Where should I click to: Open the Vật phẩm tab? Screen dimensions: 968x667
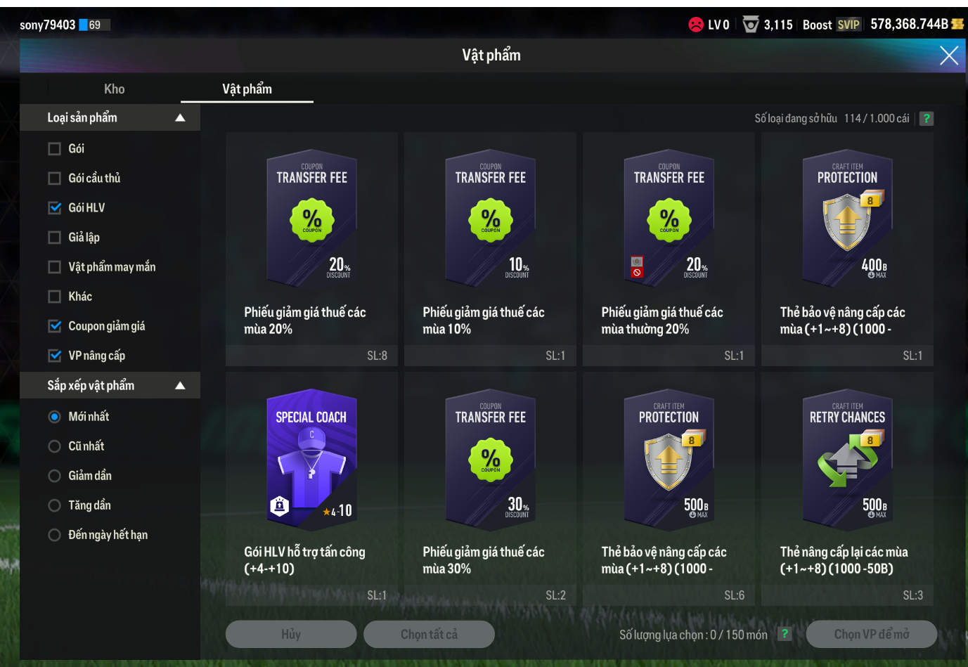[x=247, y=89]
